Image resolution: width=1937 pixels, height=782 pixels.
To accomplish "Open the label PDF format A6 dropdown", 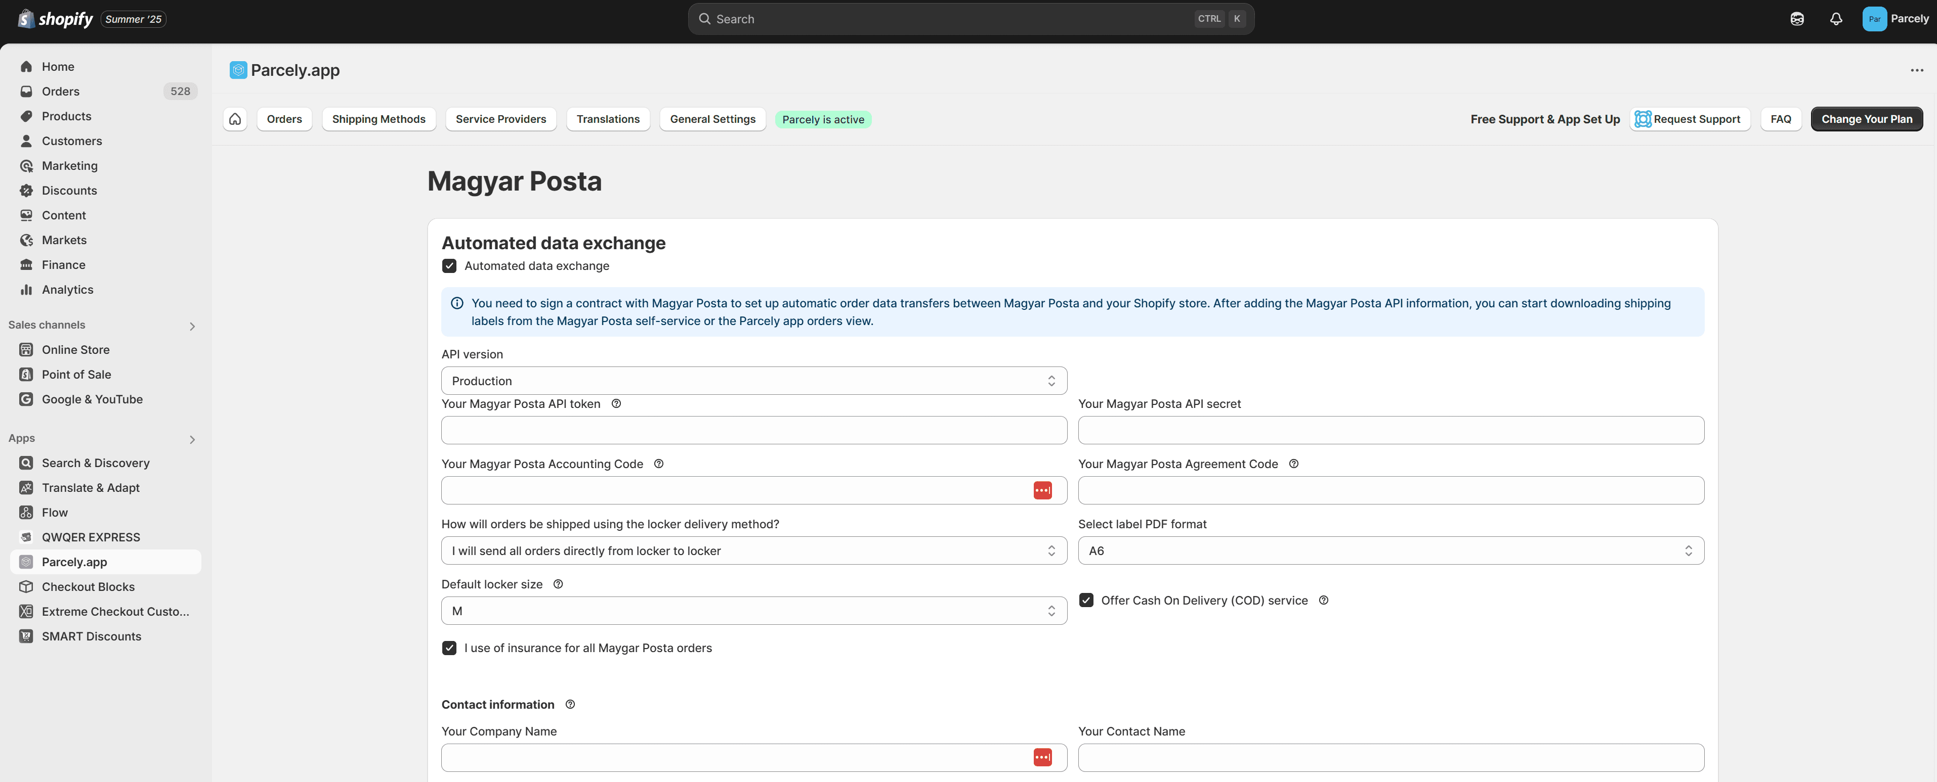I will coord(1391,550).
